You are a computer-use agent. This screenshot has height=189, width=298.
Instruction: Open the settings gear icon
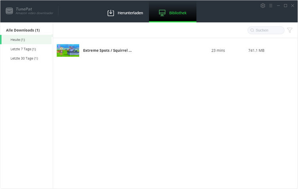point(263,6)
